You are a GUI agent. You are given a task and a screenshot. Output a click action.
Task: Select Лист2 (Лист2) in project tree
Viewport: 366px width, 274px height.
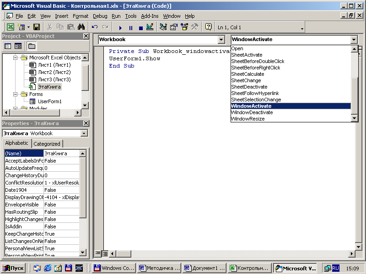(54, 72)
